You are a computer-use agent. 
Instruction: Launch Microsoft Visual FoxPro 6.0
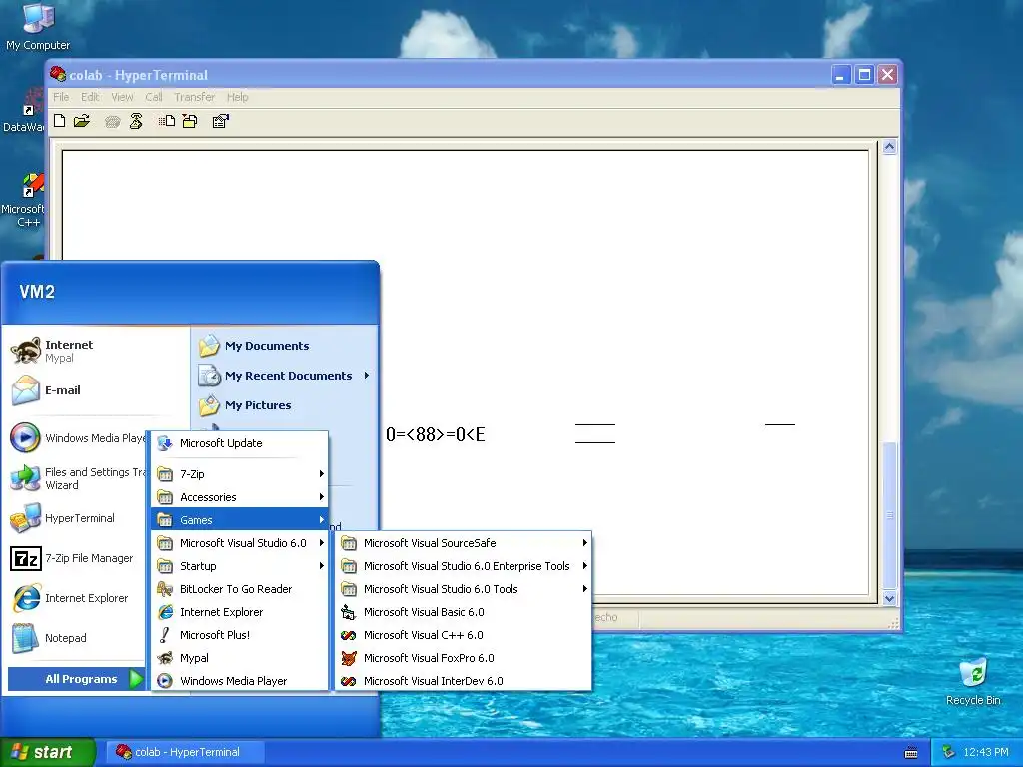click(463, 658)
